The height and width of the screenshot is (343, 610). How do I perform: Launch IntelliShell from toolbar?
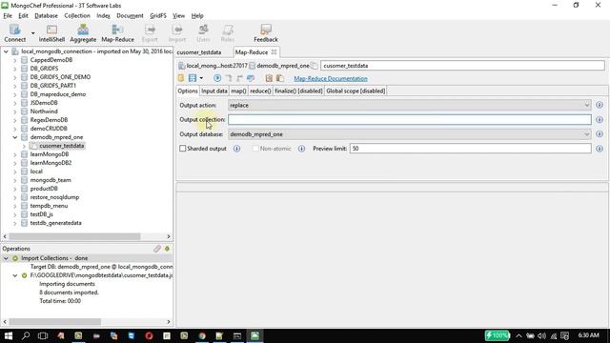click(51, 33)
